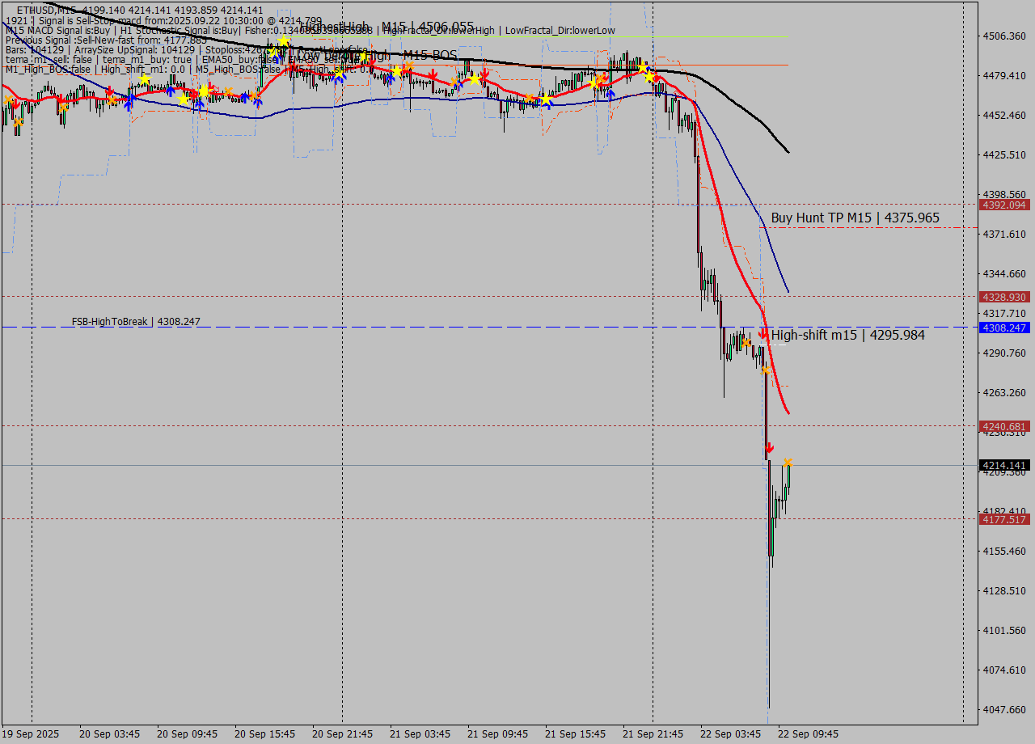This screenshot has width=1035, height=744.
Task: Click the red 4177.517 price level tag
Action: [1003, 519]
